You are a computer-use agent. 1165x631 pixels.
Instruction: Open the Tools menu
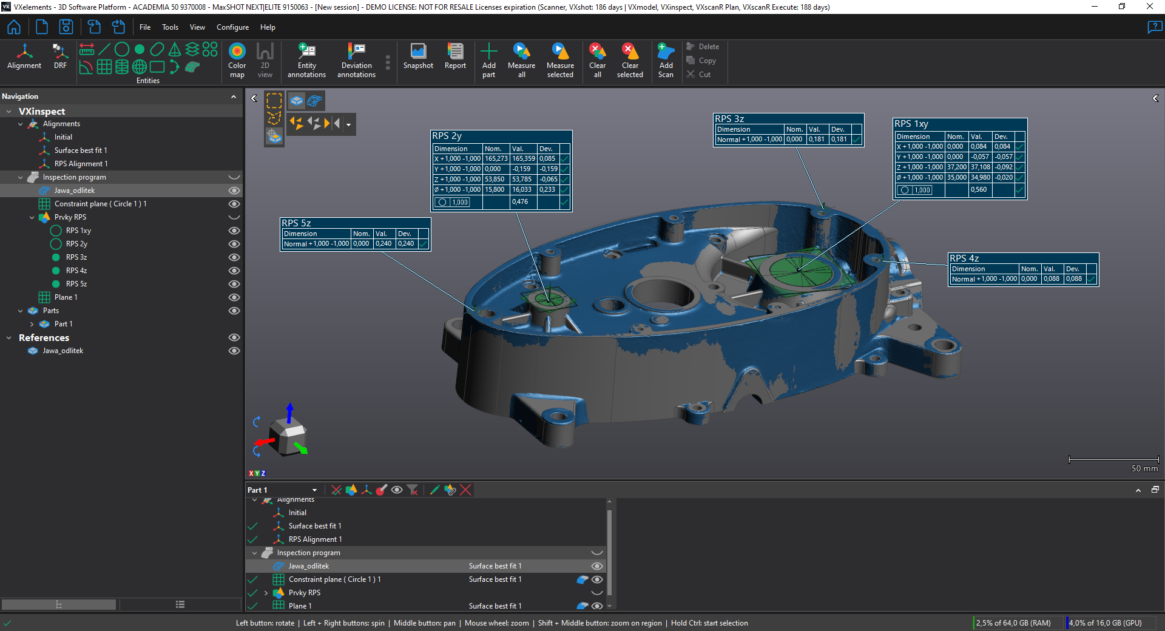pos(170,27)
